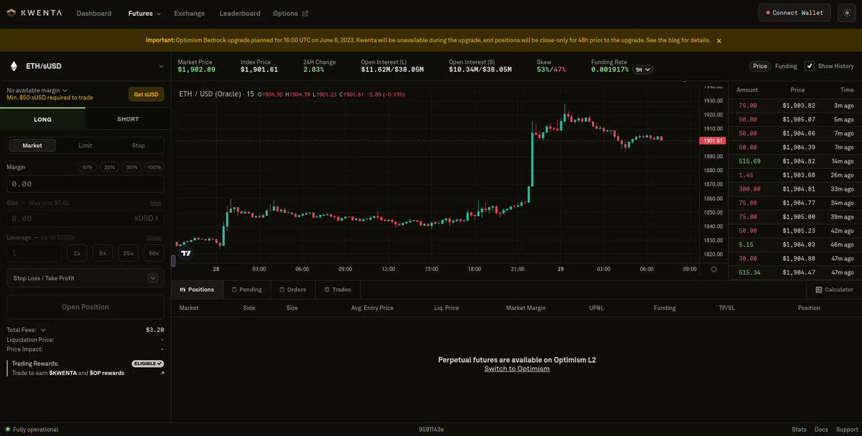Open the ETH/sUSD market selector chevron

[161, 66]
